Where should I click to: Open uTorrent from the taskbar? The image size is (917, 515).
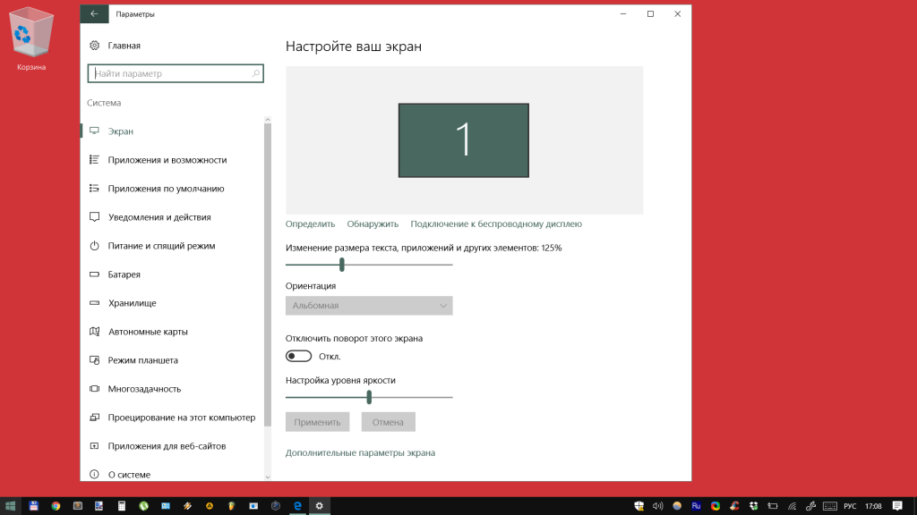[x=143, y=506]
